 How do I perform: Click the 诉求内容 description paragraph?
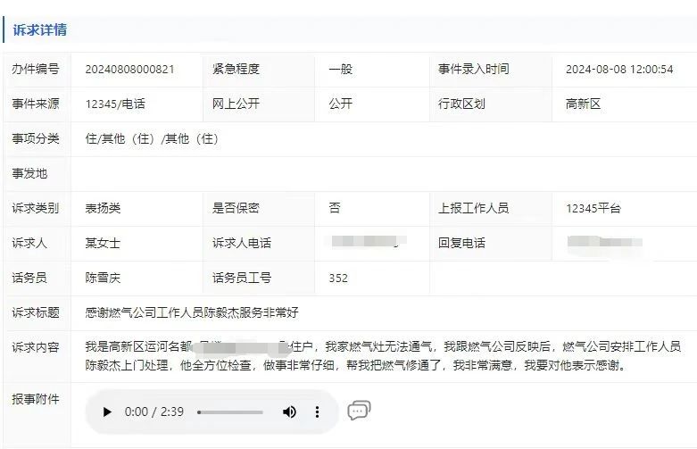tap(382, 356)
